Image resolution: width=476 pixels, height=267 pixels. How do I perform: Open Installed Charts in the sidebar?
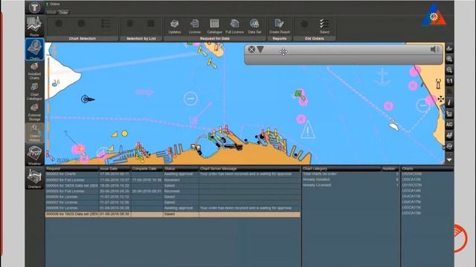tap(34, 71)
